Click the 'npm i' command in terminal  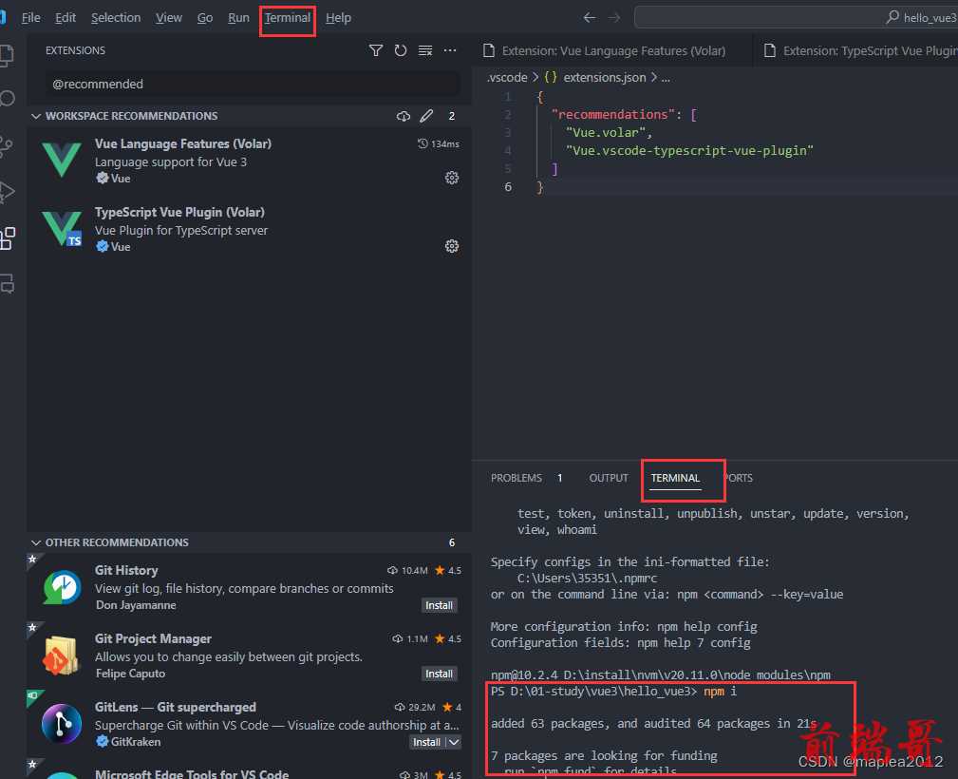720,691
